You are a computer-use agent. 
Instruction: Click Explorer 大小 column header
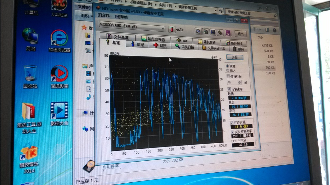click(x=260, y=38)
